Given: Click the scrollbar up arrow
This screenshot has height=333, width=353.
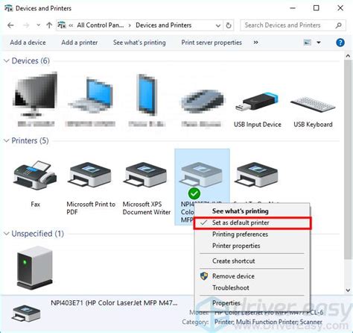Looking at the screenshot, I should click(x=348, y=56).
